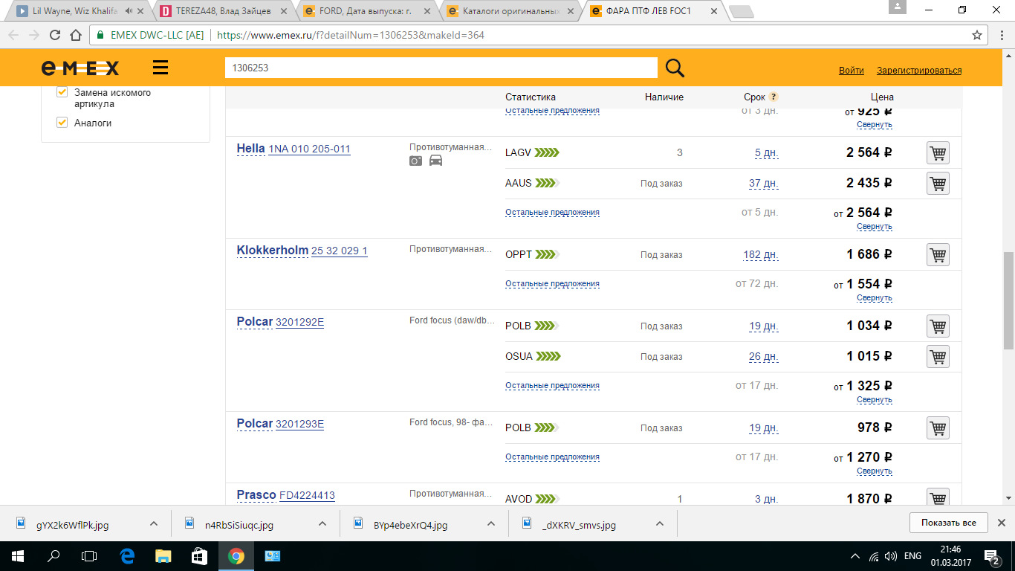Reload the page
1015x571 pixels.
[54, 35]
